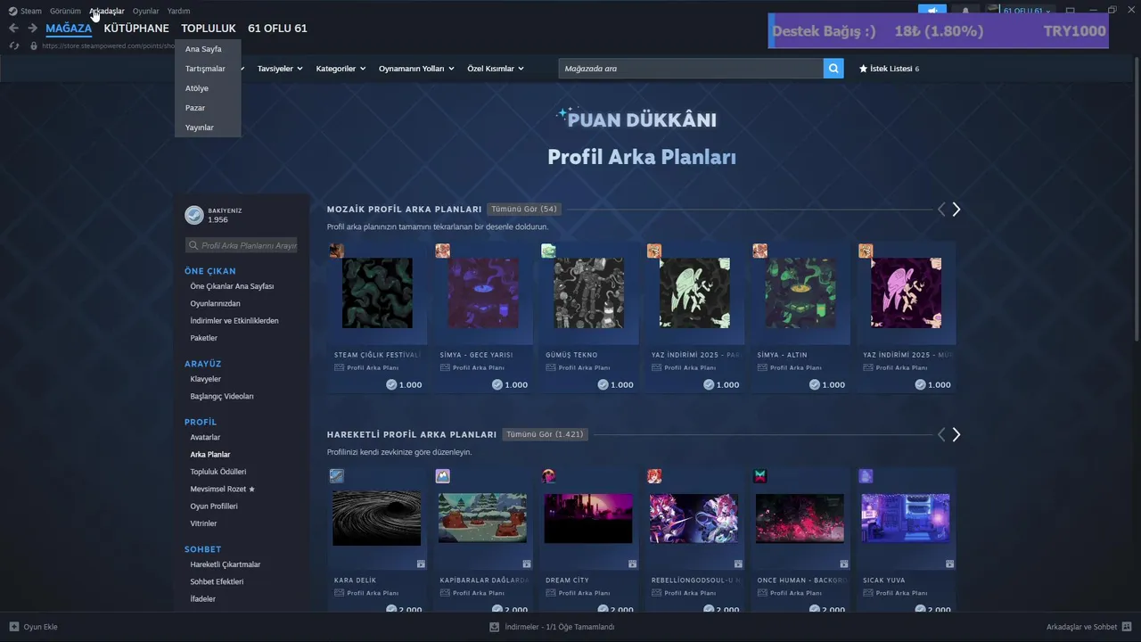Click the game icon above Kapibaralar Dağlarda card
The image size is (1141, 642).
pos(442,476)
